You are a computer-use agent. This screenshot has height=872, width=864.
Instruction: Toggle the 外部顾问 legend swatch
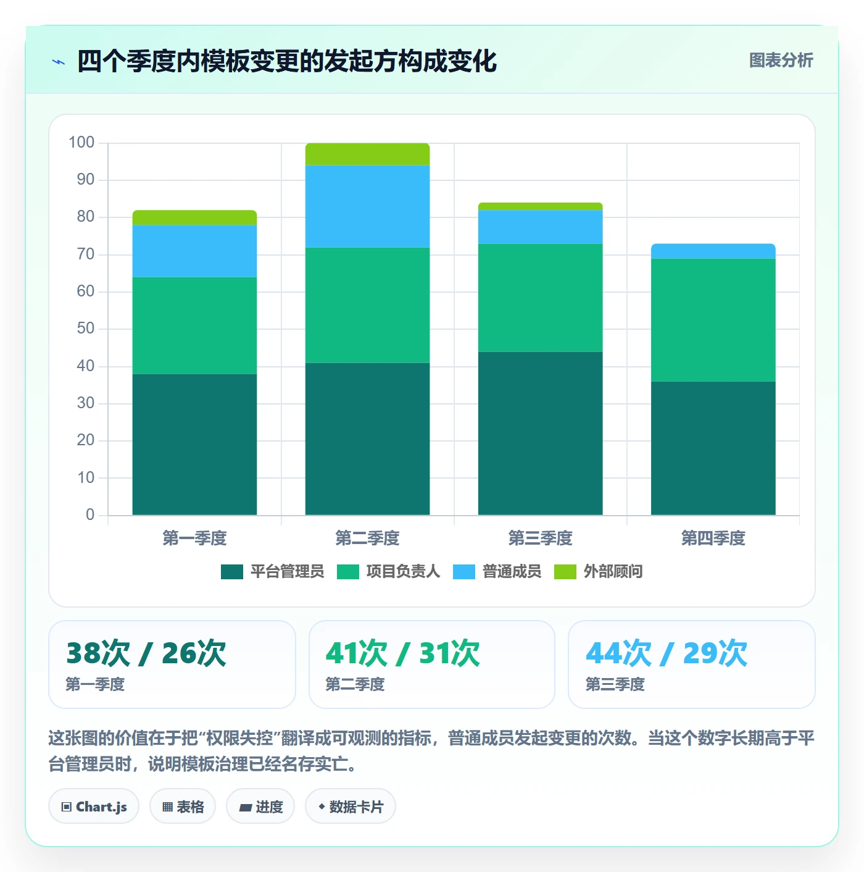565,572
